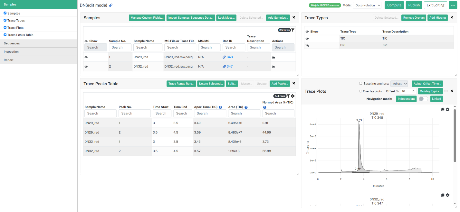
Task: Click the filter icon in Samples table
Action: point(293,30)
